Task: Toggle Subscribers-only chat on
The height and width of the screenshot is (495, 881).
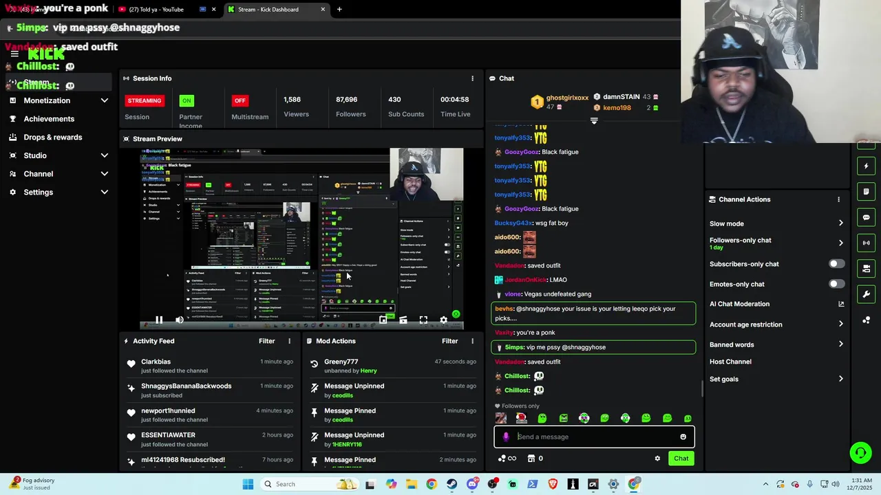Action: 836,264
